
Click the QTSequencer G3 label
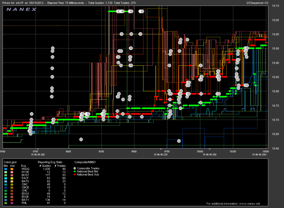257,3
